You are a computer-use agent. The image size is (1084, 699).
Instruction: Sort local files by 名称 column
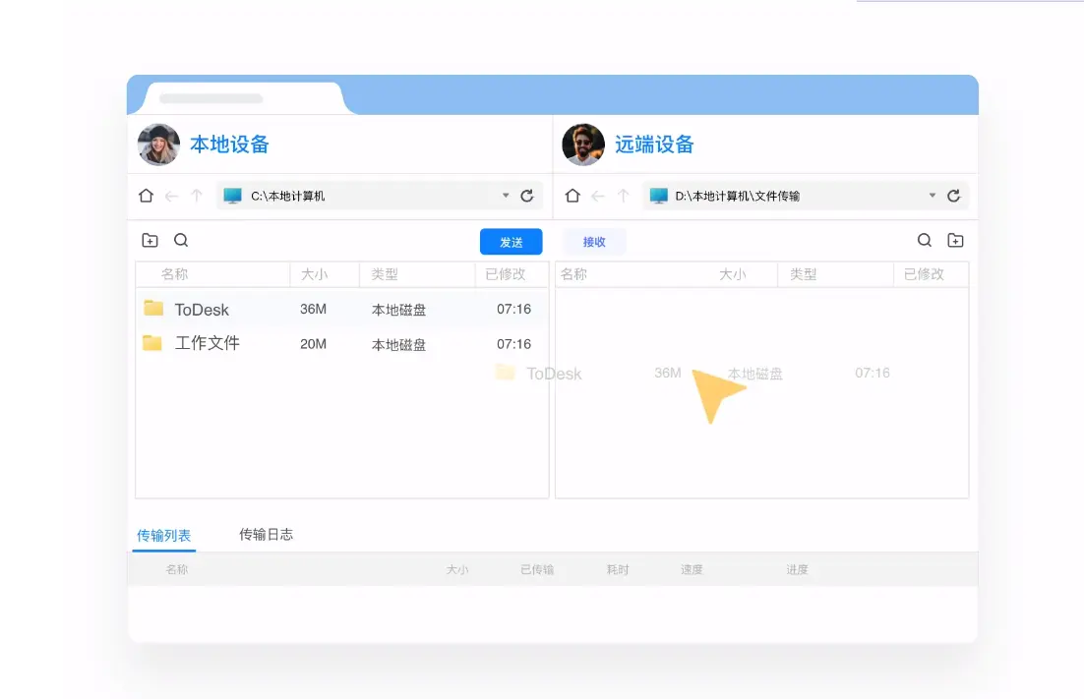point(175,274)
